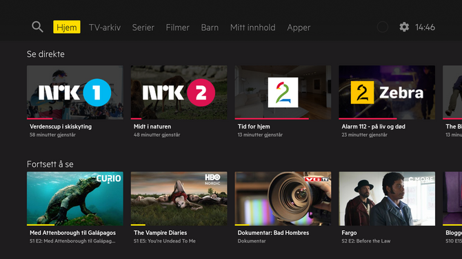Click The Vampire Diaries title text

[x=160, y=233]
